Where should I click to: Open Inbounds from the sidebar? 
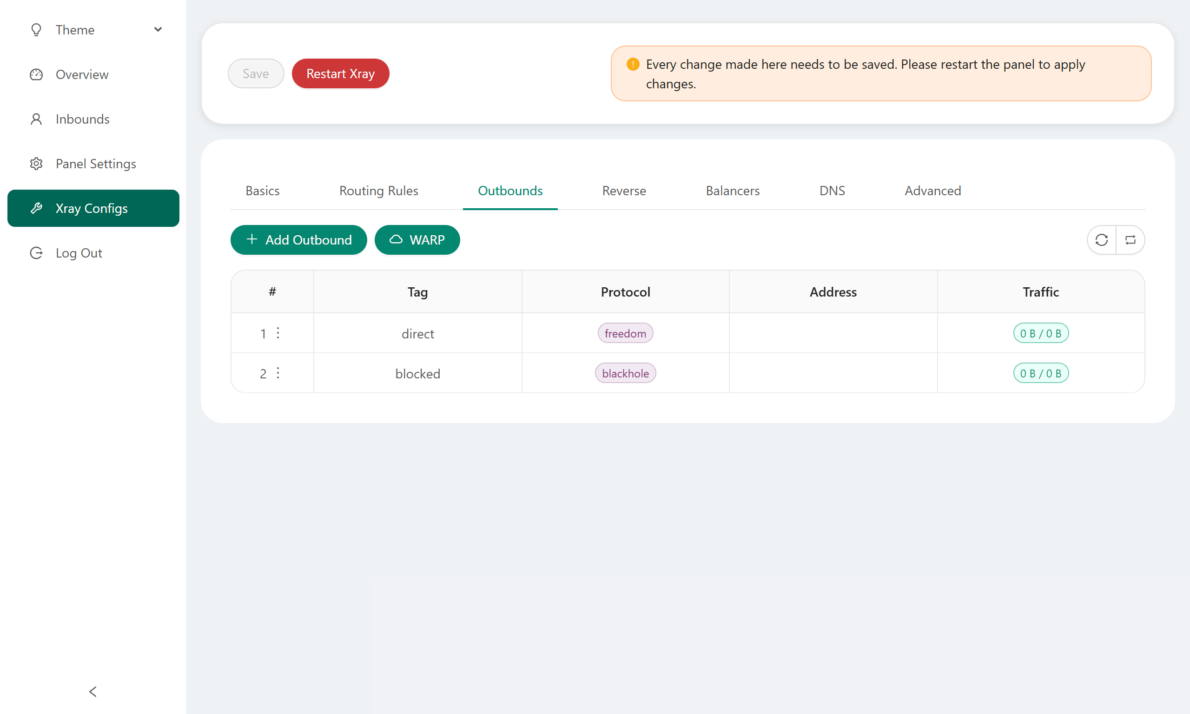82,119
